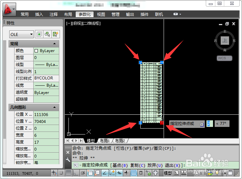
Task: Toggle Object Snap in status bar
Action: [90, 173]
